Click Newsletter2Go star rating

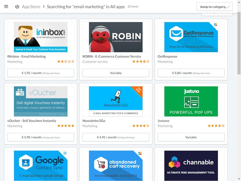[141, 126]
